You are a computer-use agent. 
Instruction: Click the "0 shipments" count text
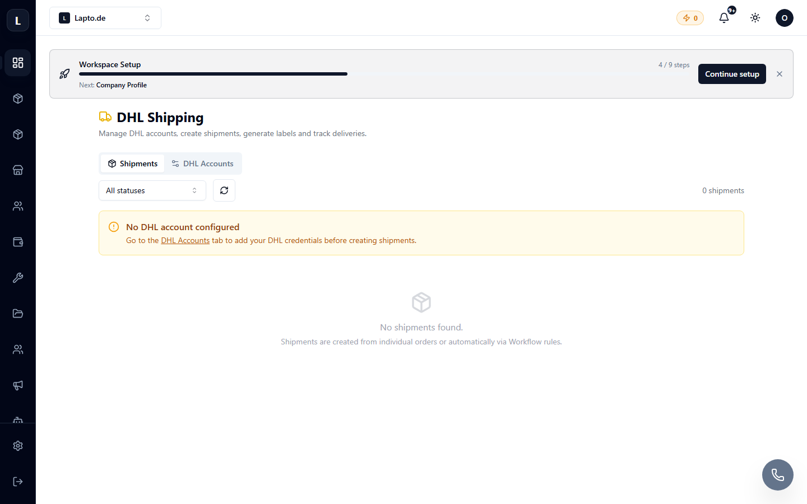click(723, 190)
